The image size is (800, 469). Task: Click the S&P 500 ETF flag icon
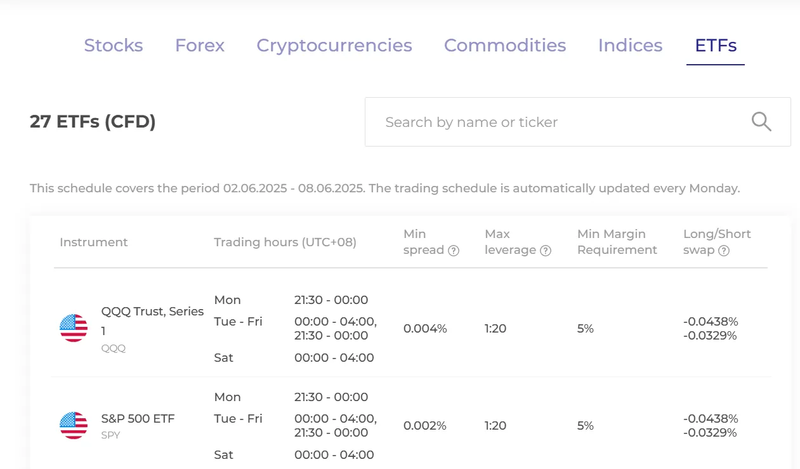pos(74,425)
